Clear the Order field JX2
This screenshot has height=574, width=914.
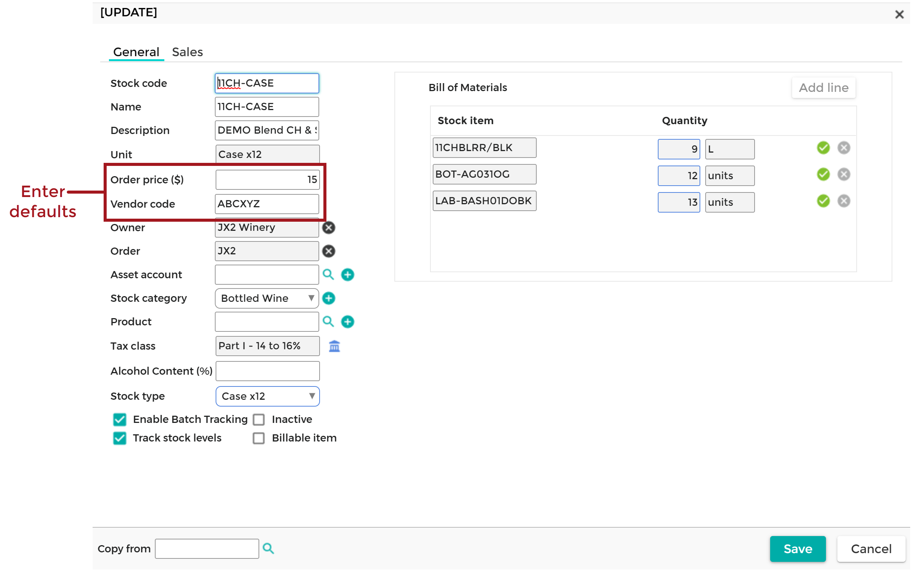point(328,251)
